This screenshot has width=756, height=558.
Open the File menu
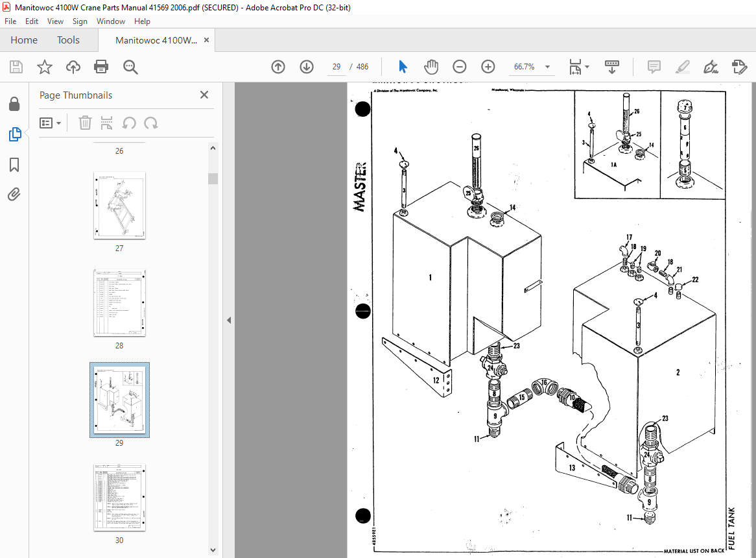[x=10, y=21]
